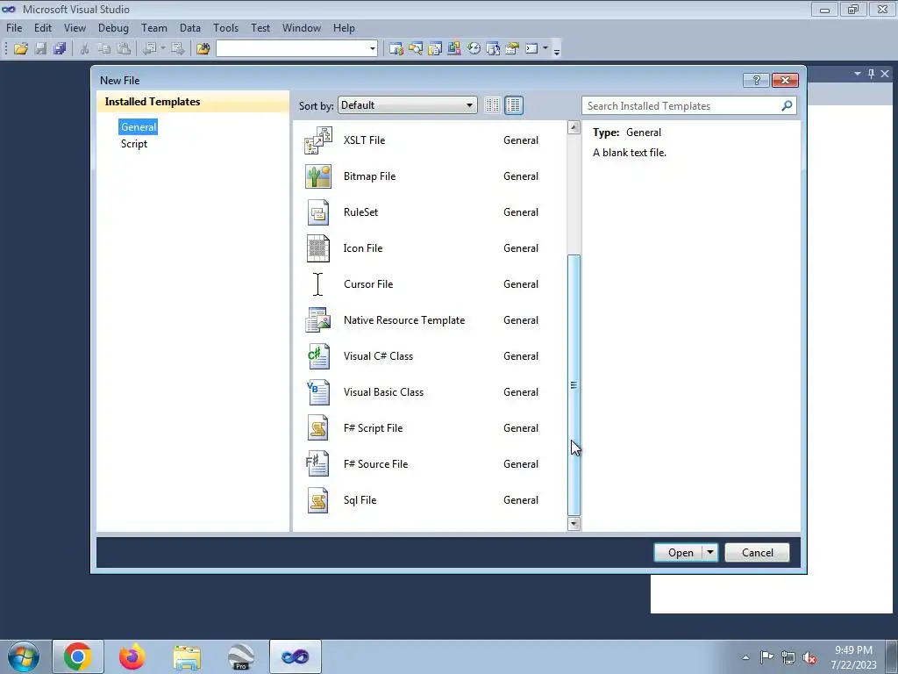The width and height of the screenshot is (898, 674).
Task: Switch template list to small icons view
Action: pyautogui.click(x=492, y=105)
